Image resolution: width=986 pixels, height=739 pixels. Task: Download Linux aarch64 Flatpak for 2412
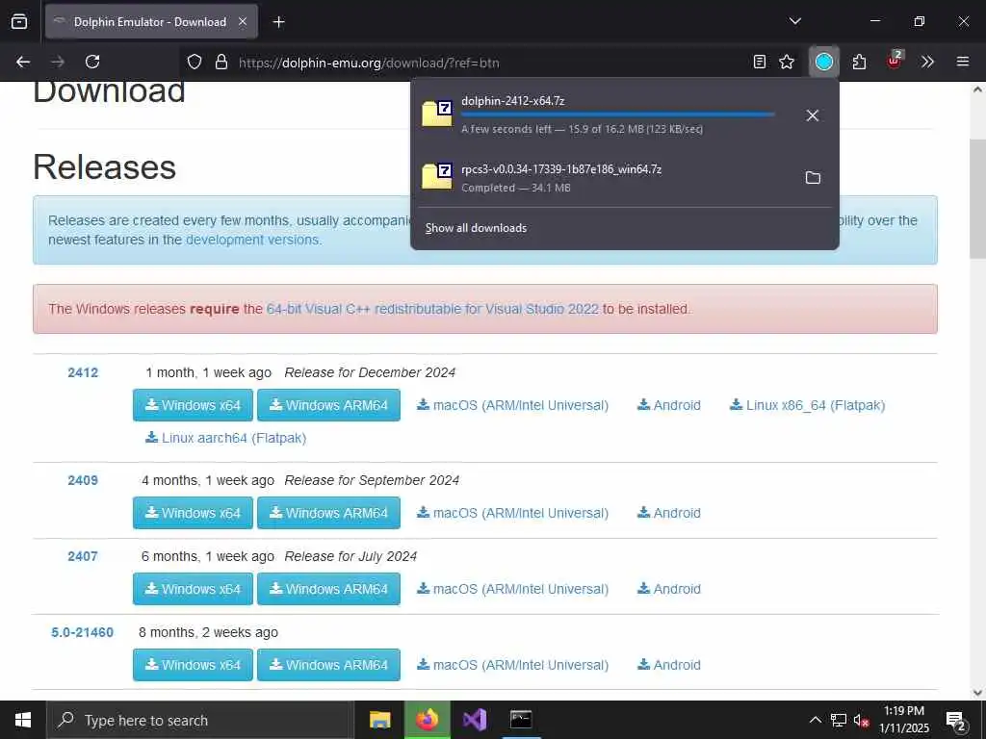click(225, 438)
